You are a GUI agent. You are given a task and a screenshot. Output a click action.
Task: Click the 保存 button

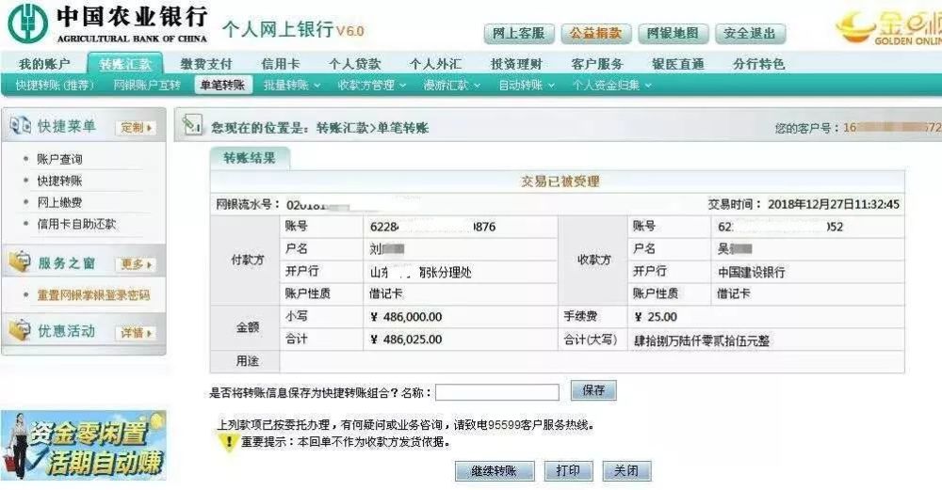(593, 390)
